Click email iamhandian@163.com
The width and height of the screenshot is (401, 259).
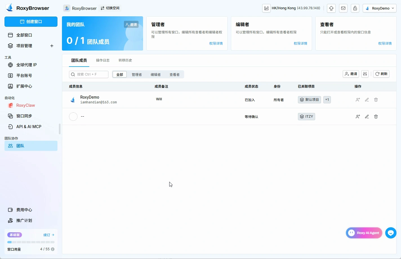click(99, 102)
